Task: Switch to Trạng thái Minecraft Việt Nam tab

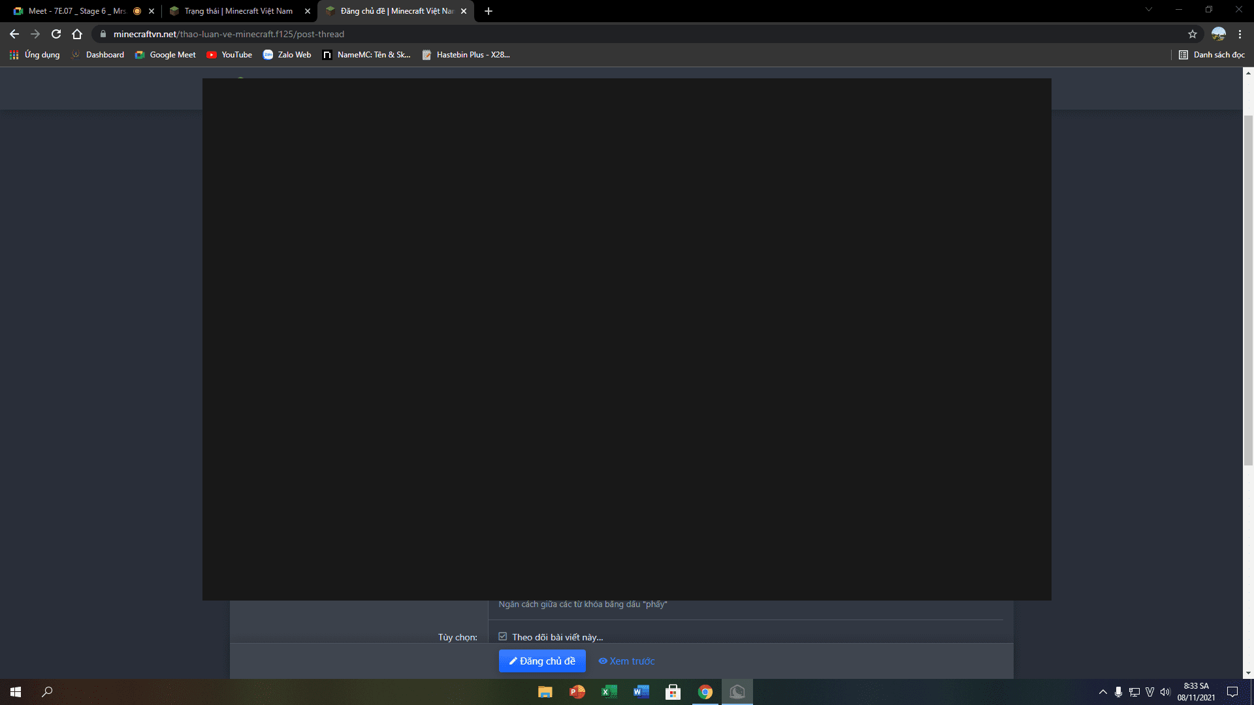Action: (x=238, y=11)
